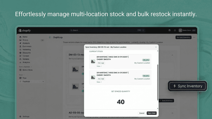Click Sync Now button
212x119 pixels.
coord(152,113)
